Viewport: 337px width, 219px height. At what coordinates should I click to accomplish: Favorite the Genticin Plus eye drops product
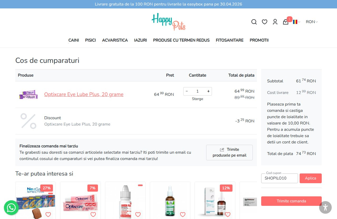138,214
